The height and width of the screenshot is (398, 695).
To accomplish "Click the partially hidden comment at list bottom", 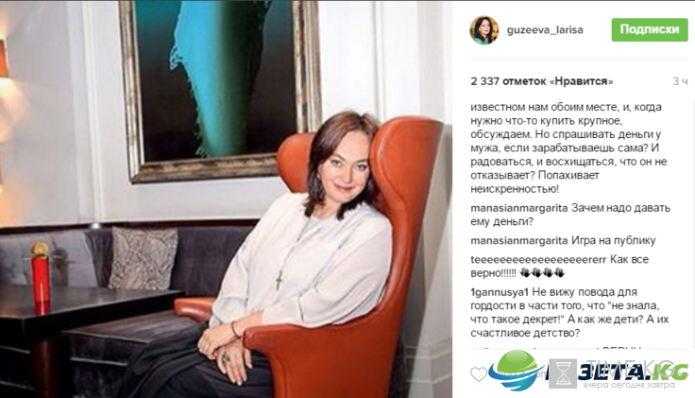I will [x=556, y=347].
